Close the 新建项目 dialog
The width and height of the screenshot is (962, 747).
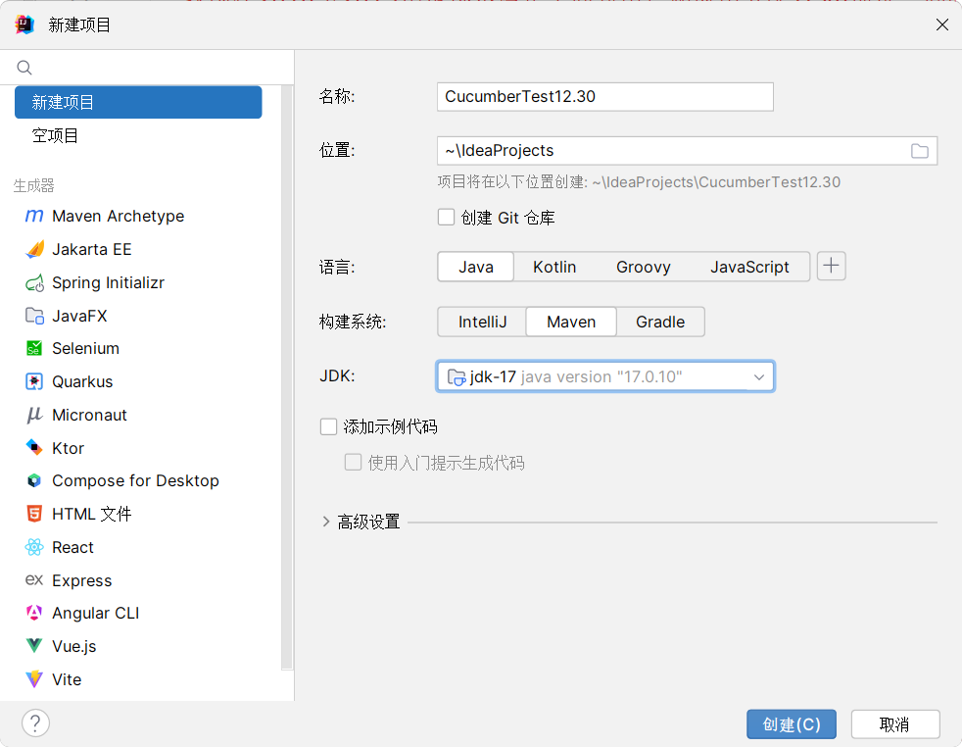[x=942, y=25]
